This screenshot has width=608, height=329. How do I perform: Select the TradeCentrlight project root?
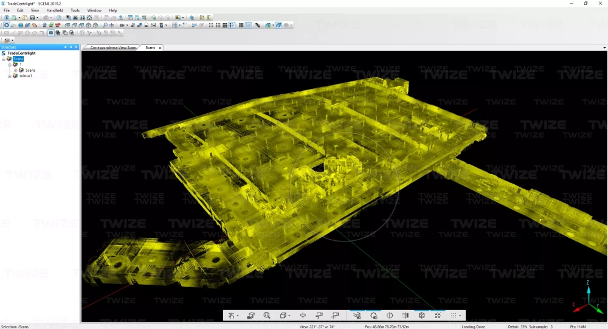click(21, 54)
